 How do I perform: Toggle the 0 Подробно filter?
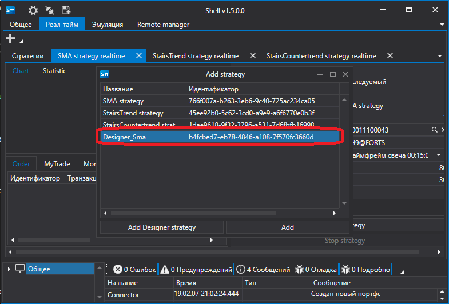pyautogui.click(x=365, y=269)
